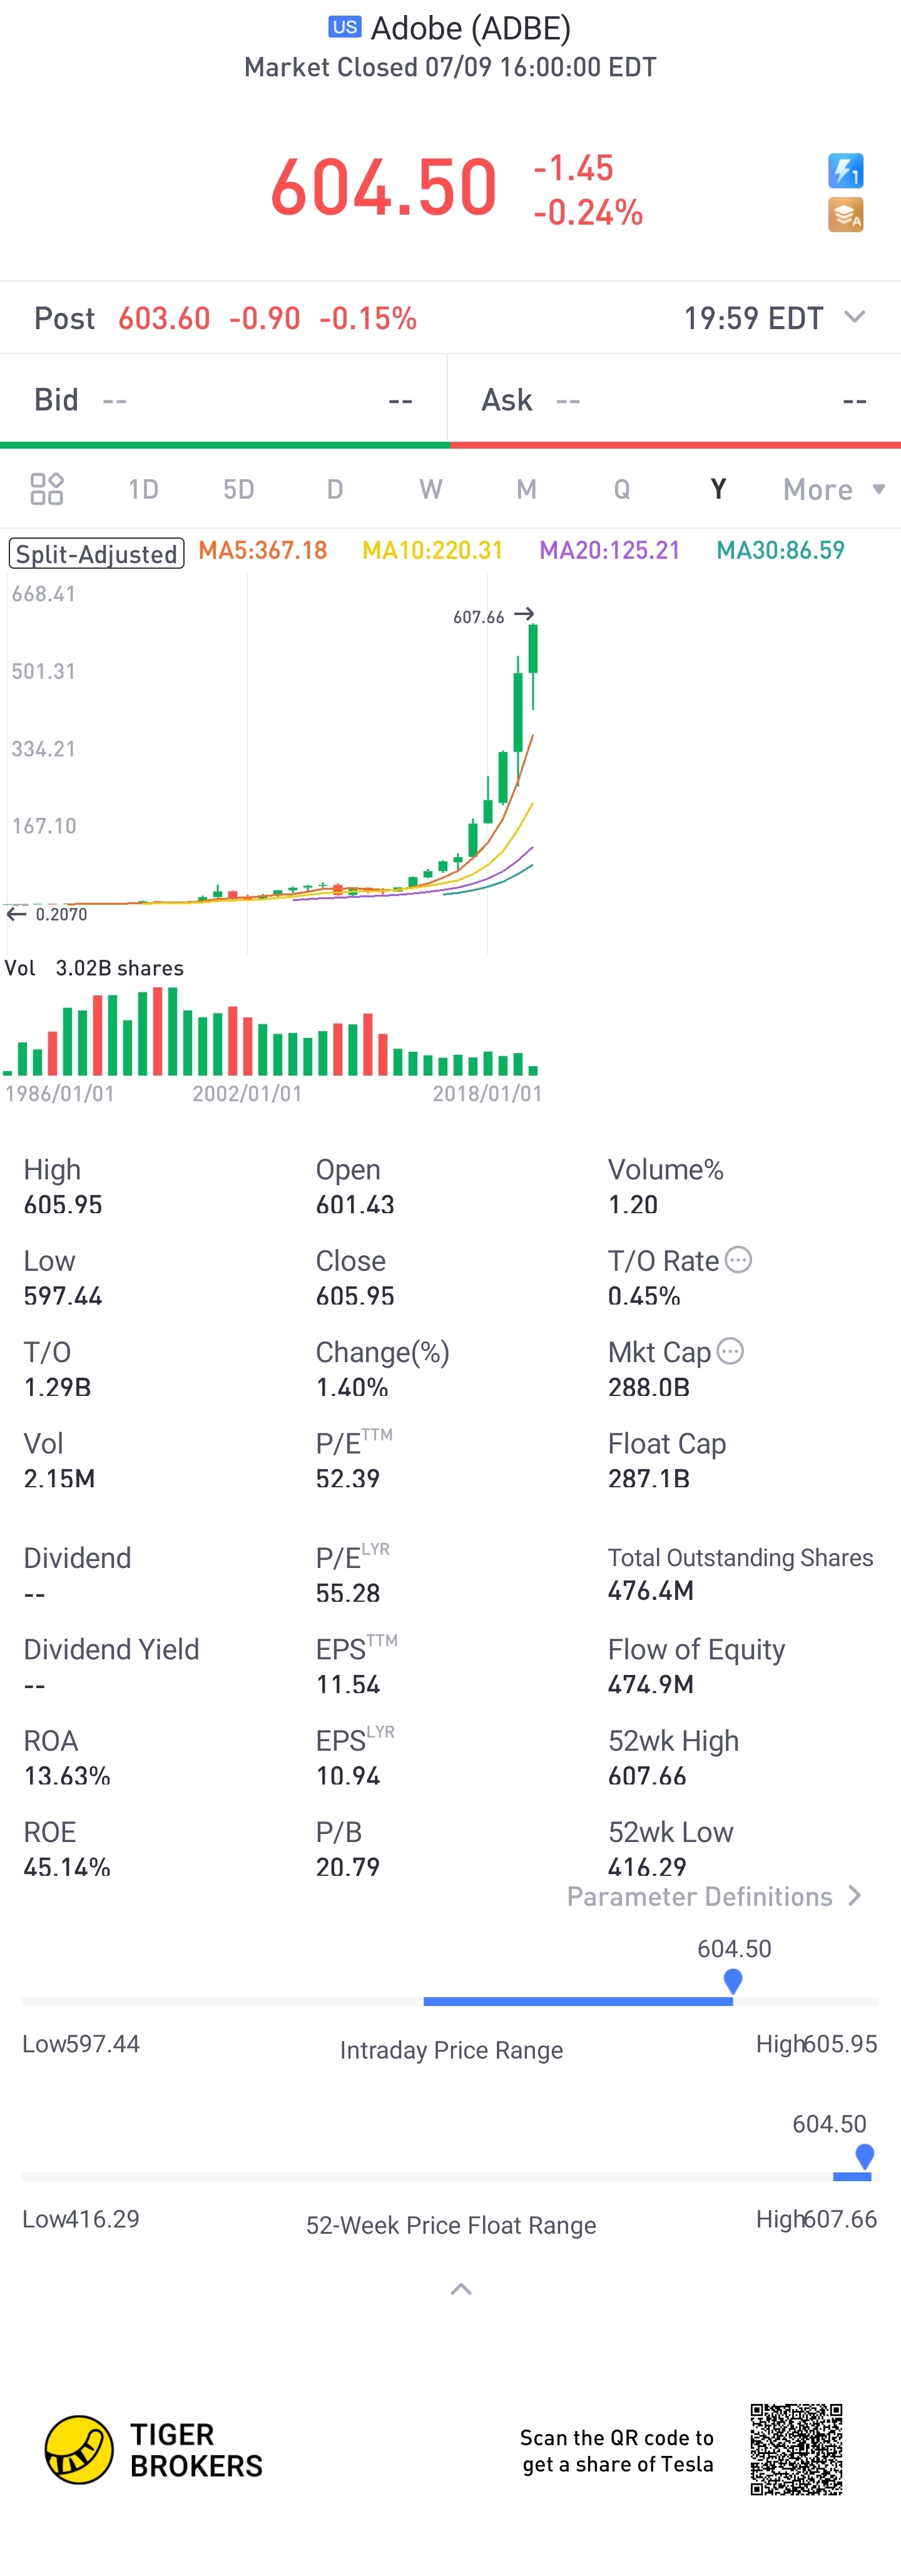The height and width of the screenshot is (2576, 901).
Task: Collapse the stats panel with up chevron
Action: click(x=461, y=2289)
